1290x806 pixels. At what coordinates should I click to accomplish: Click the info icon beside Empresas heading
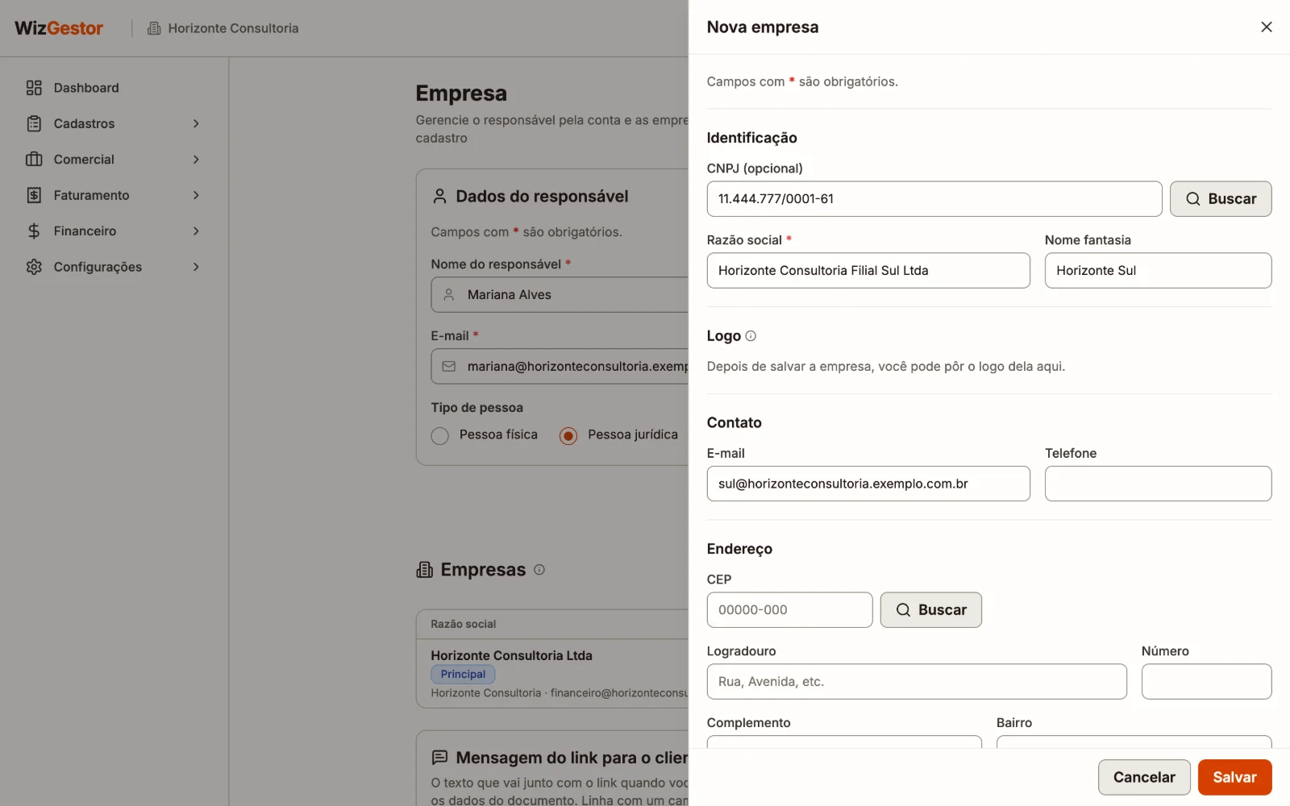pyautogui.click(x=539, y=570)
